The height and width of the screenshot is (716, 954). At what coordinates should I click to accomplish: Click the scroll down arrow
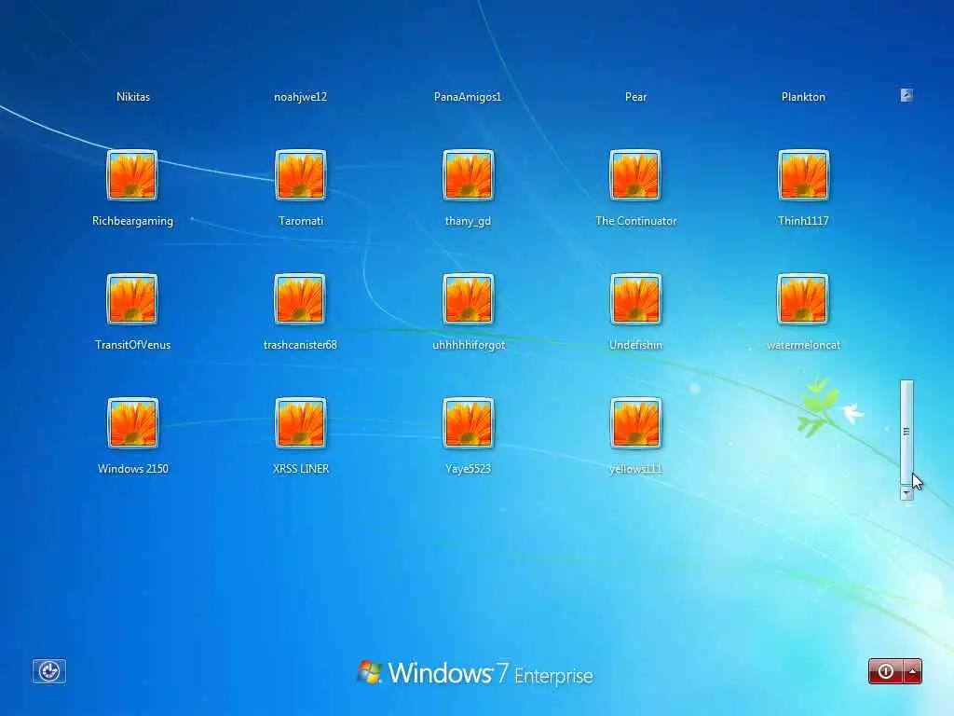point(906,494)
